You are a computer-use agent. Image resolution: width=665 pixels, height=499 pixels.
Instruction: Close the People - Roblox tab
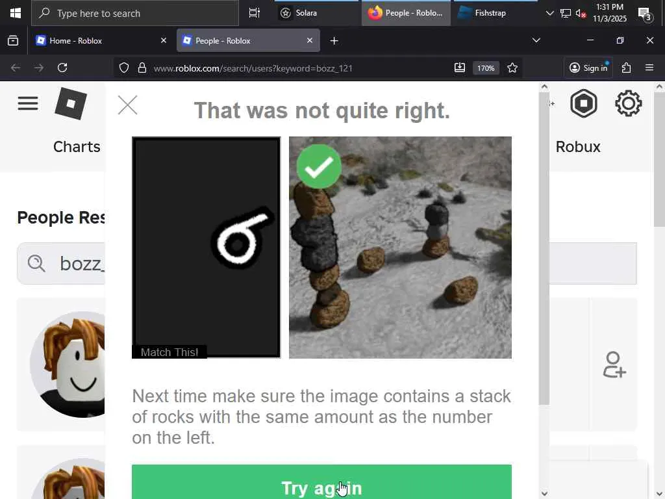tap(310, 41)
